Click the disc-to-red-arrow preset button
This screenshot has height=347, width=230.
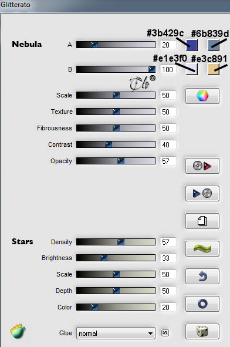tap(202, 166)
